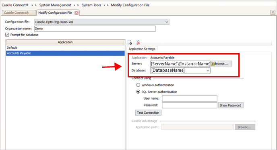Image resolution: width=277 pixels, height=150 pixels.
Task: Open the System Management breadcrumb dropdown arrow
Action: tap(74, 5)
